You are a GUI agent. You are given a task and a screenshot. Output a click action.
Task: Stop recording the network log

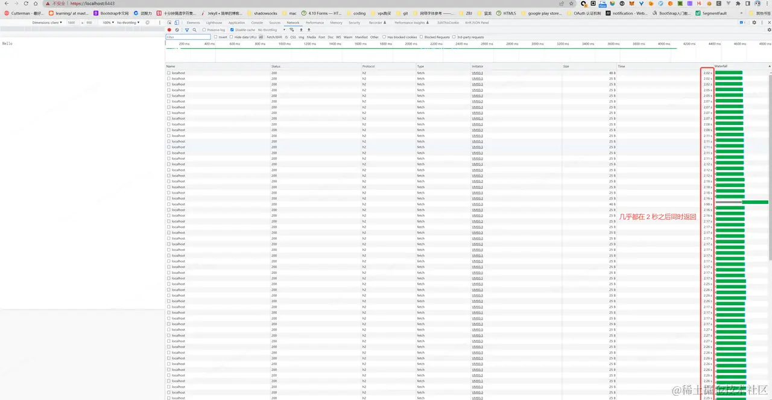coord(169,30)
